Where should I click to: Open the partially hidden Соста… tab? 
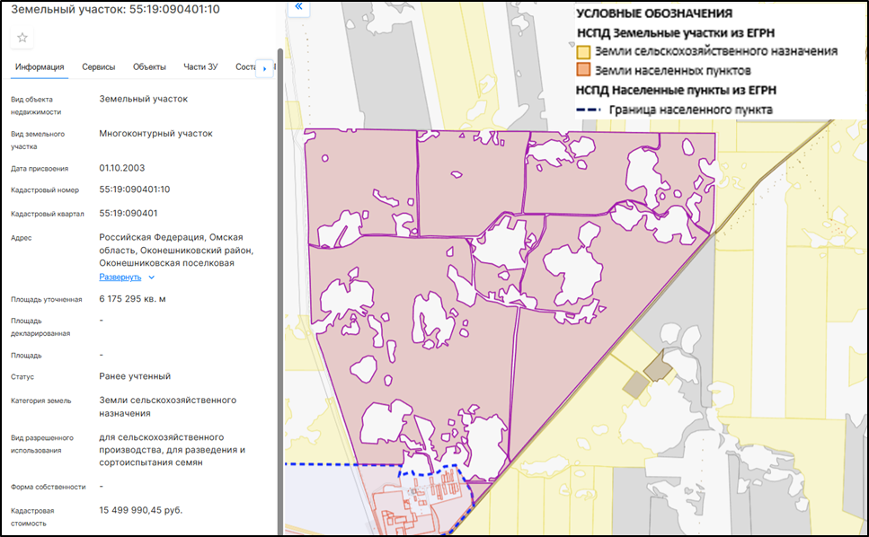(x=244, y=67)
